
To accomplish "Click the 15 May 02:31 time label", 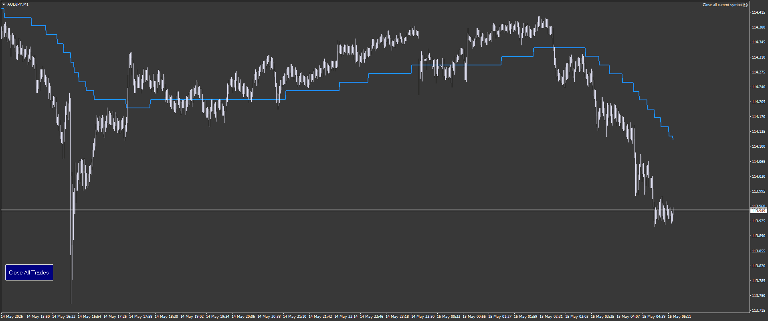I will [551, 317].
